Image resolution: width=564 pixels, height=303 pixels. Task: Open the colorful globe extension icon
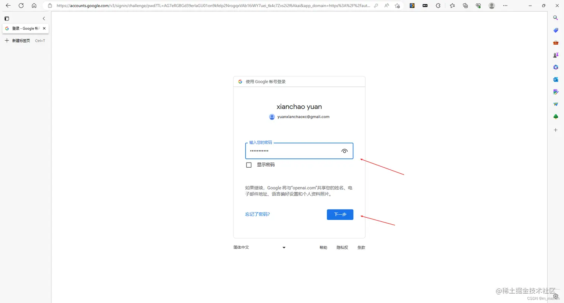tap(412, 6)
